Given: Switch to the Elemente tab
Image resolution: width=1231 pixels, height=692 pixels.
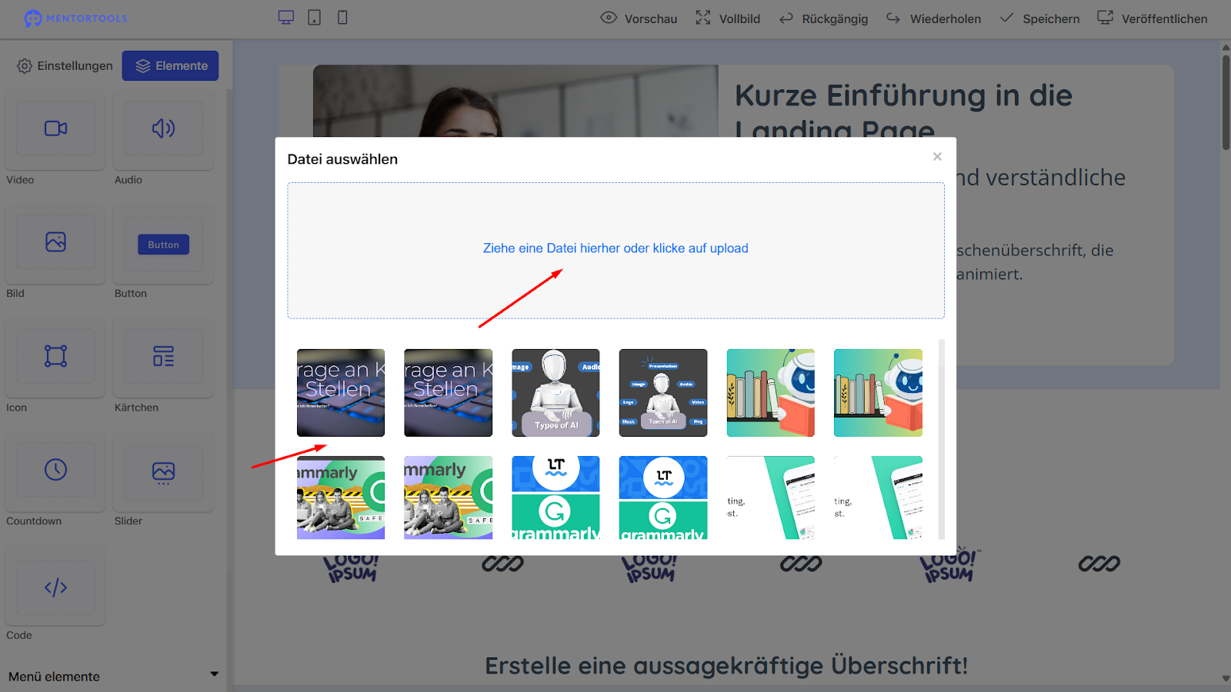Looking at the screenshot, I should click(171, 66).
